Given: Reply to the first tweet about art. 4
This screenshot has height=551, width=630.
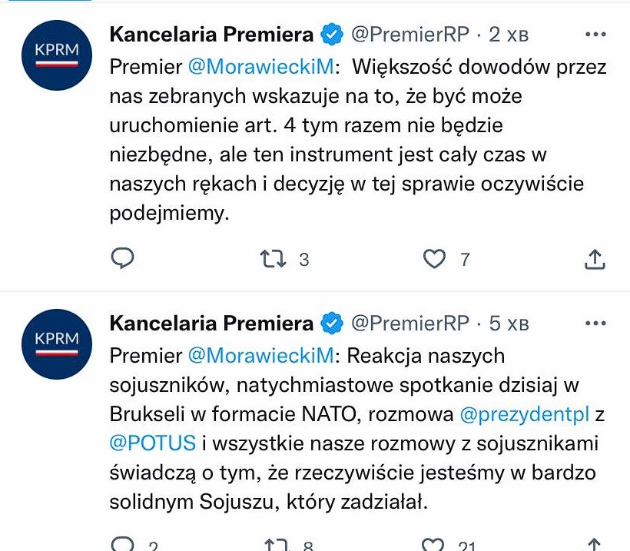Looking at the screenshot, I should pos(122,259).
